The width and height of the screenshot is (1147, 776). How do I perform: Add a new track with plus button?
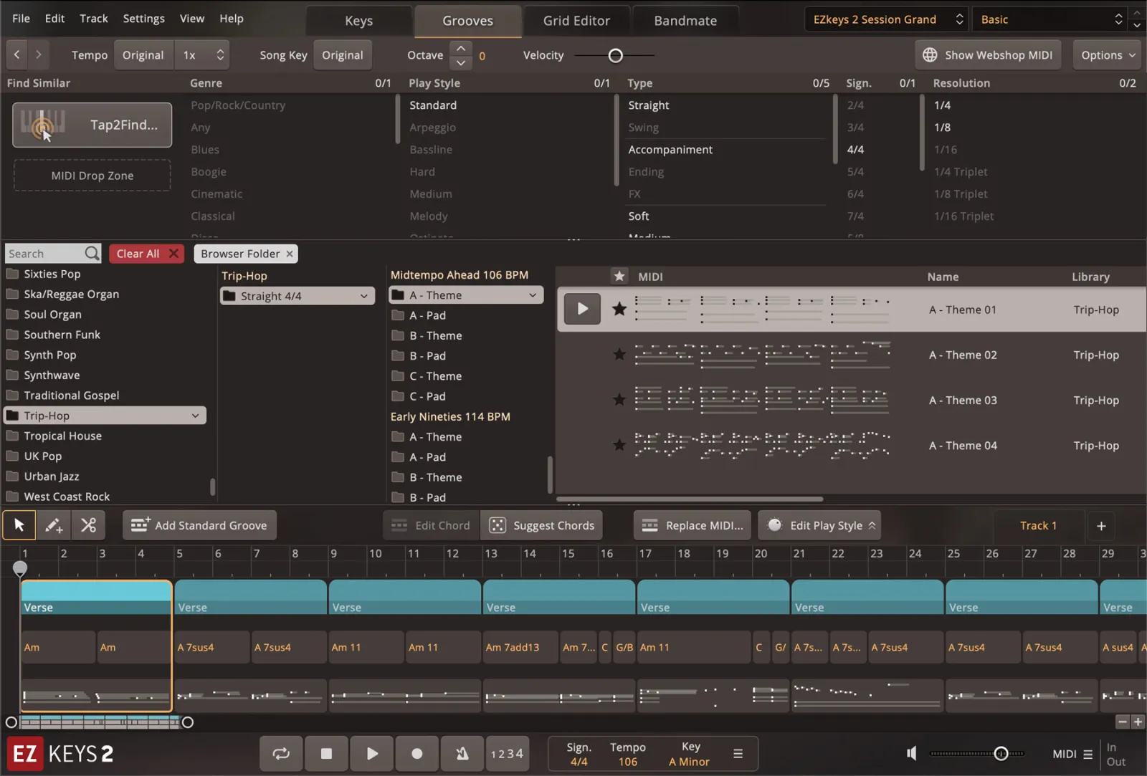(x=1101, y=526)
